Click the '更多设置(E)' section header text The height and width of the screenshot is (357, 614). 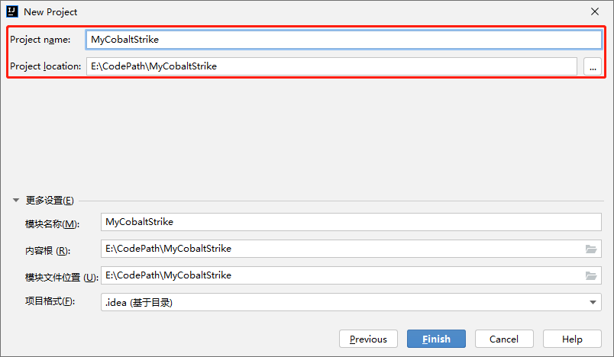[x=50, y=200]
